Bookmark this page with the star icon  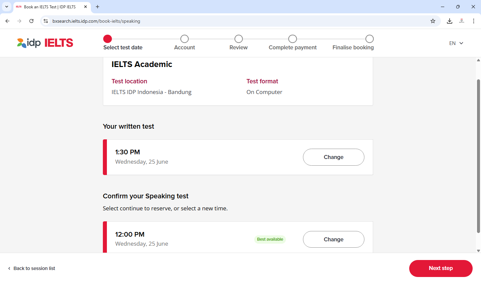pos(433,21)
